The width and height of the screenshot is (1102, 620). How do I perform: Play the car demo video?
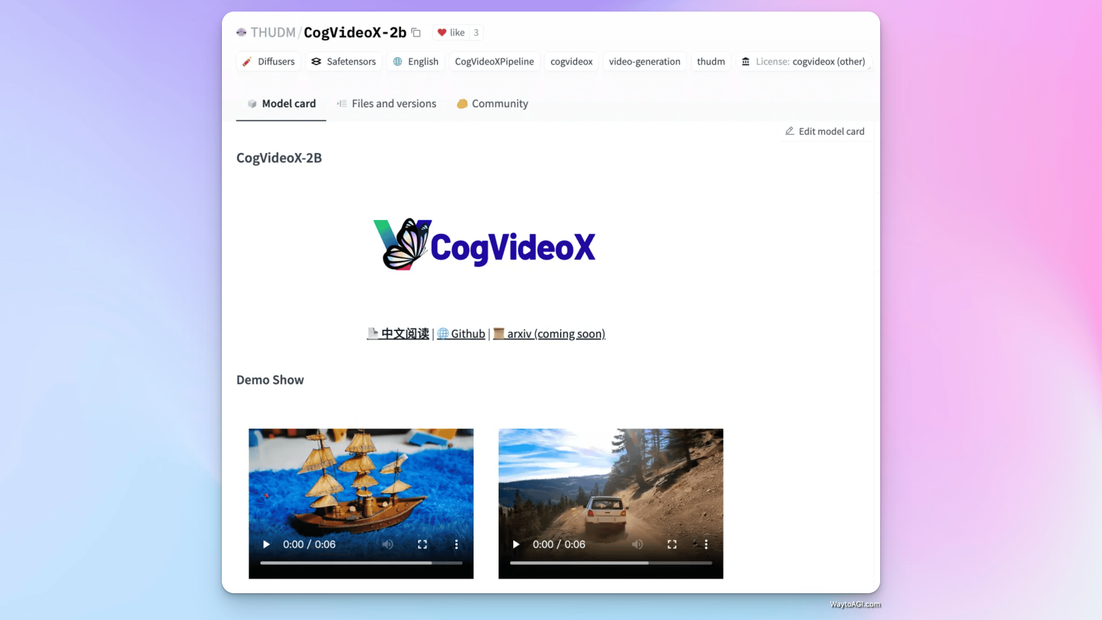coord(516,544)
